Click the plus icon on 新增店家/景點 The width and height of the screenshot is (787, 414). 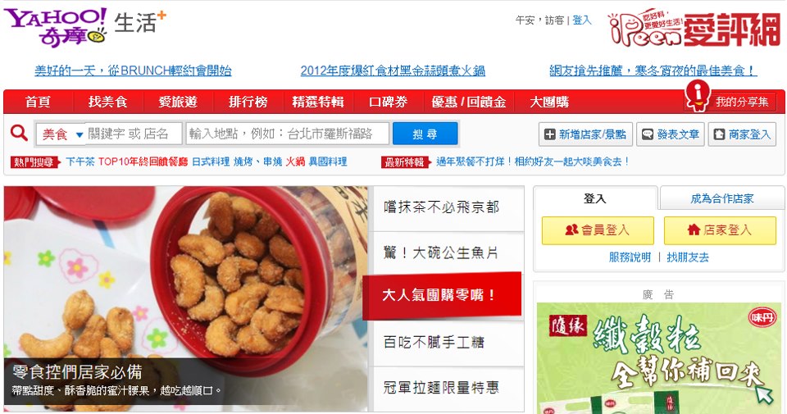(x=550, y=134)
